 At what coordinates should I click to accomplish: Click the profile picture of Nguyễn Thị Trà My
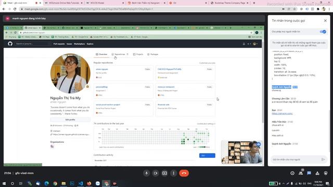[x=70, y=73]
